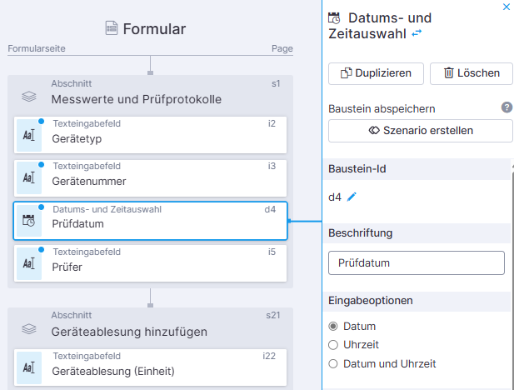Click the layers icon of Messwerte und Prüfprotokolle

click(29, 96)
